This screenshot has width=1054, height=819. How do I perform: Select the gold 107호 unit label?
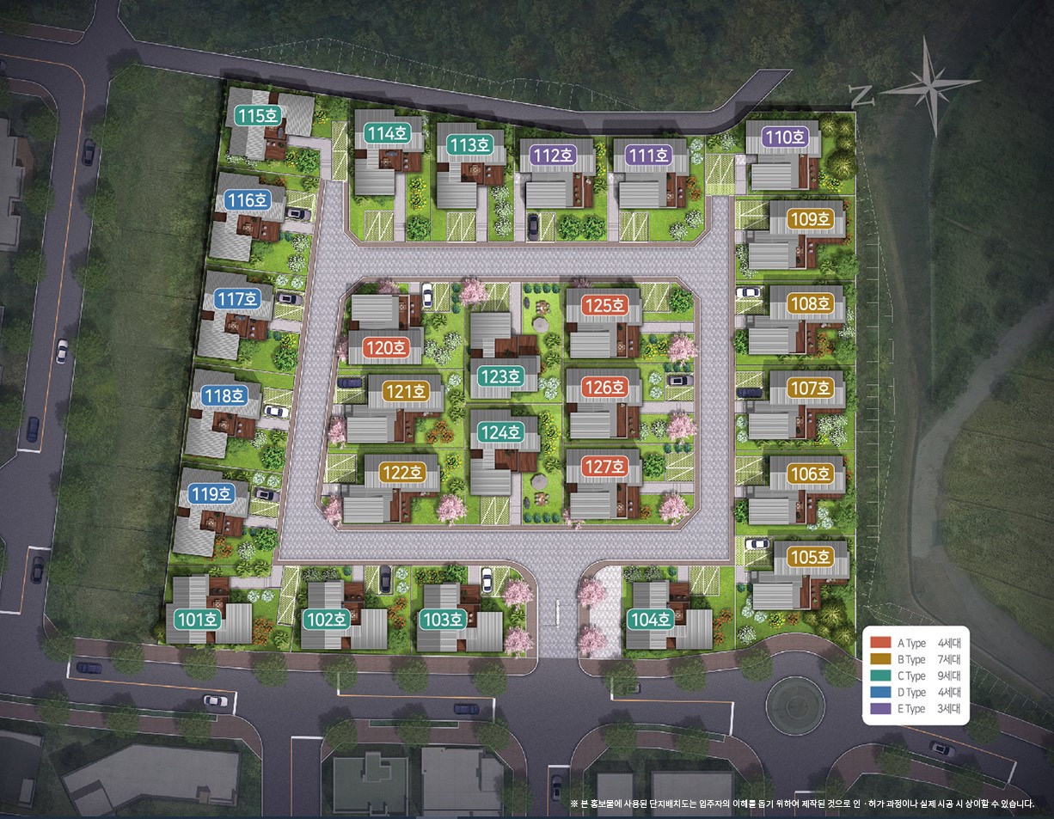click(811, 388)
